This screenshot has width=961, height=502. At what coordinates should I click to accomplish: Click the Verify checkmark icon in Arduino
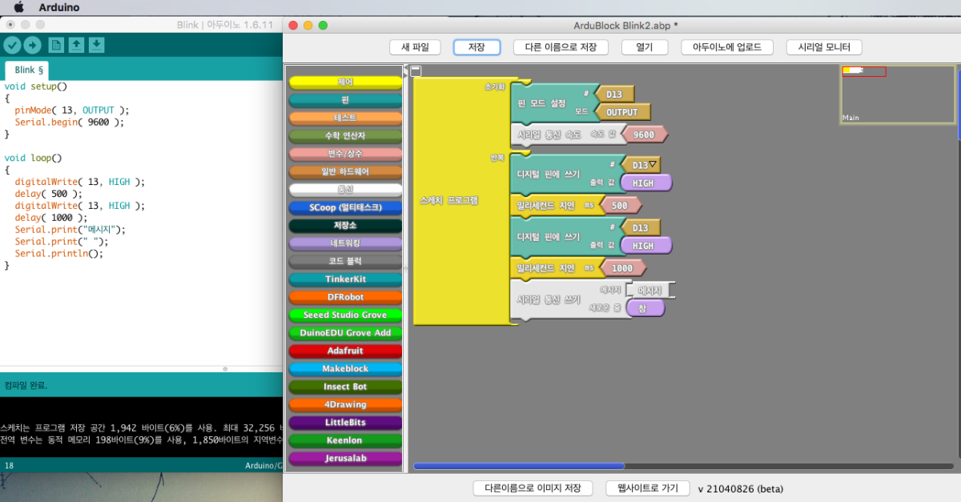point(12,45)
